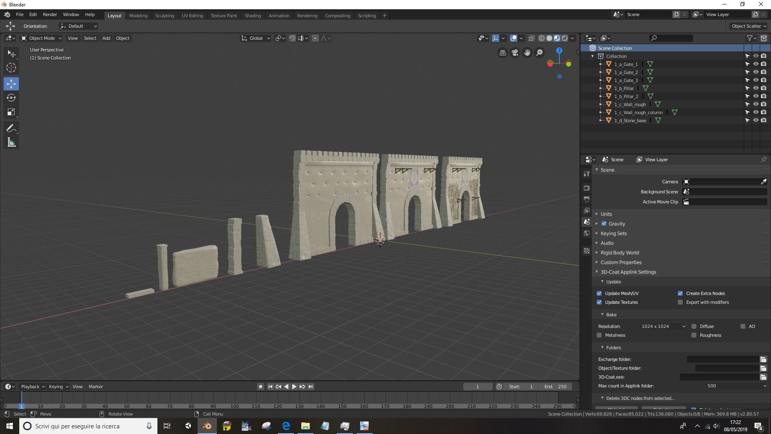The image size is (771, 434).
Task: Open the World properties tab
Action: click(587, 233)
